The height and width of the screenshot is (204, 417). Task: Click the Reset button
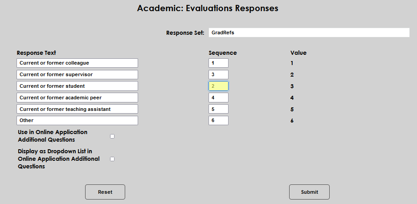point(105,192)
